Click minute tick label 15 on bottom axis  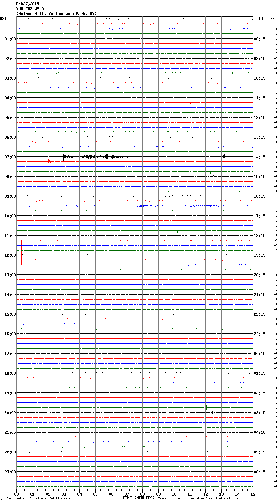pyautogui.click(x=253, y=494)
